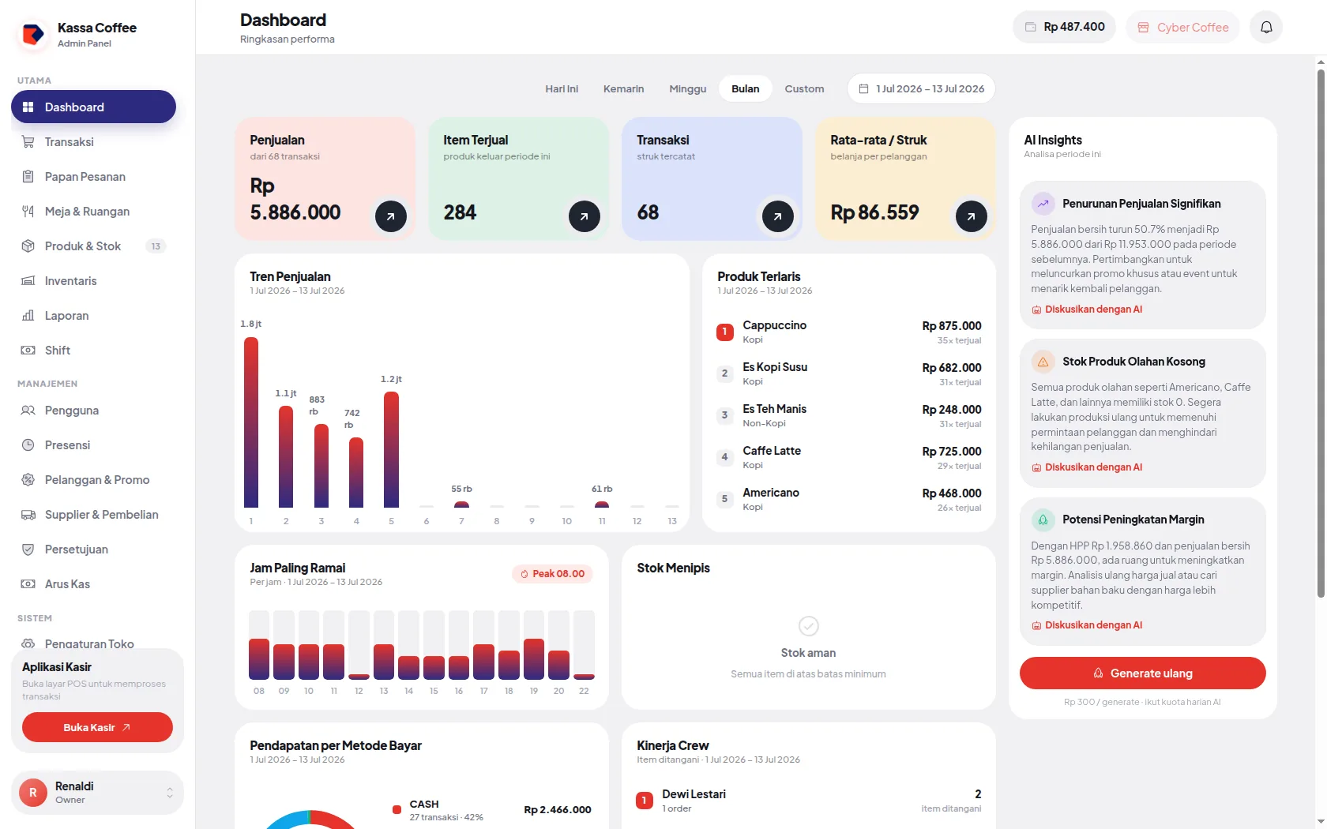Open Rata-rata / Struk card arrow icon

point(972,216)
